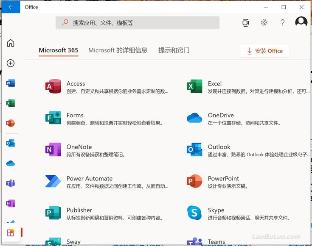This screenshot has height=246, width=312.
Task: Switch to Microsoft 的详细信息 tab
Action: click(x=118, y=50)
